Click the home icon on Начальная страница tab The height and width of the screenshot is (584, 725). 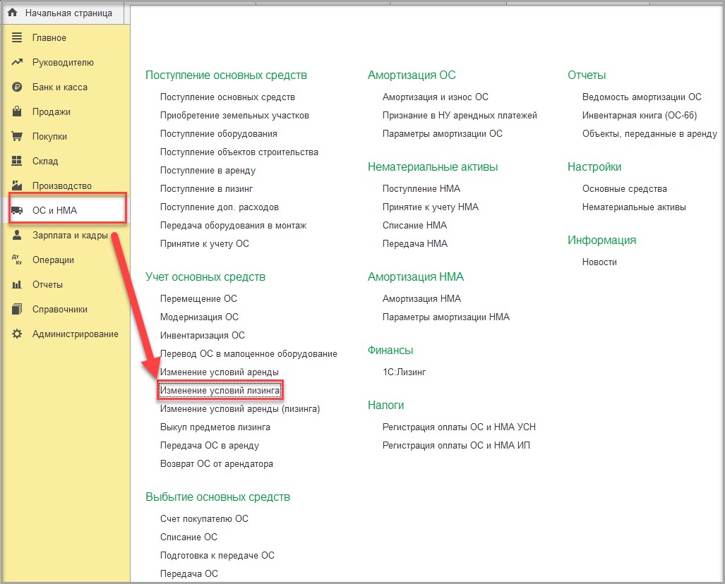13,13
